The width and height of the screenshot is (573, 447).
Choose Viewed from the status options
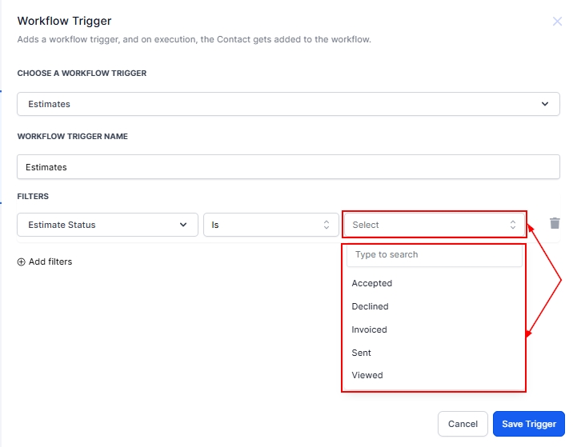coord(367,375)
